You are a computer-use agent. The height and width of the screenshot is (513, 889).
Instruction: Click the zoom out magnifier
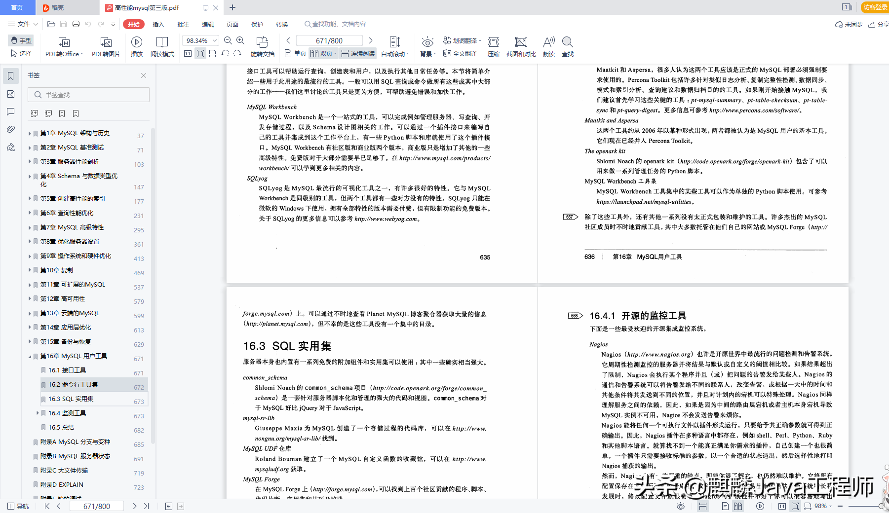228,40
